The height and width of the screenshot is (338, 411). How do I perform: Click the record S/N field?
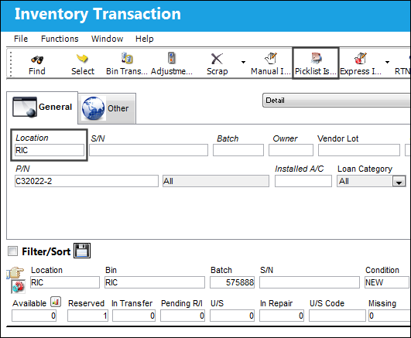[x=310, y=282]
